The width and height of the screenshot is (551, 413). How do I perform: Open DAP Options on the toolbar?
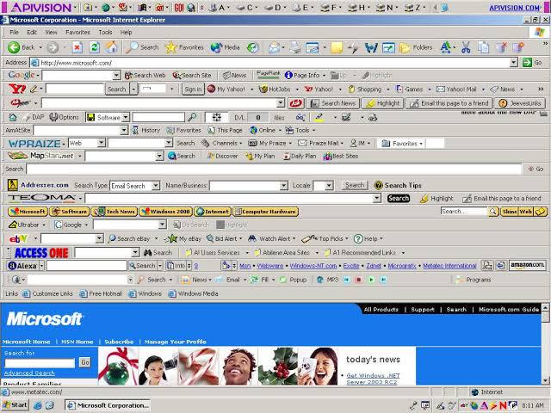64,116
